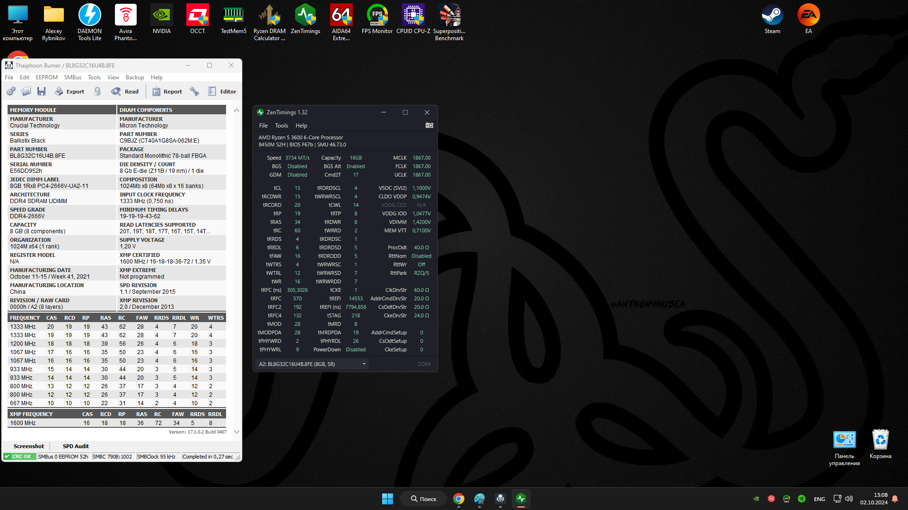Click the padlock icon in Thaiphoon toolbar
Screen dimensions: 908x510
pos(97,92)
